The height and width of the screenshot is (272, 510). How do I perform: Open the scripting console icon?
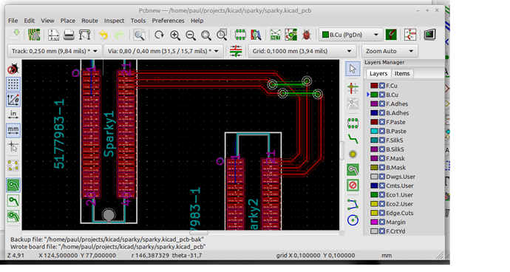(x=429, y=35)
